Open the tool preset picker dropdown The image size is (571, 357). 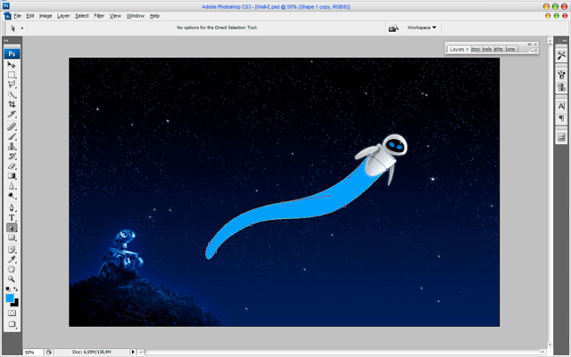[22, 28]
